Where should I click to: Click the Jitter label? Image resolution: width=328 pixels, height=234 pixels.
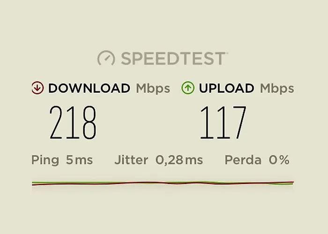point(131,160)
